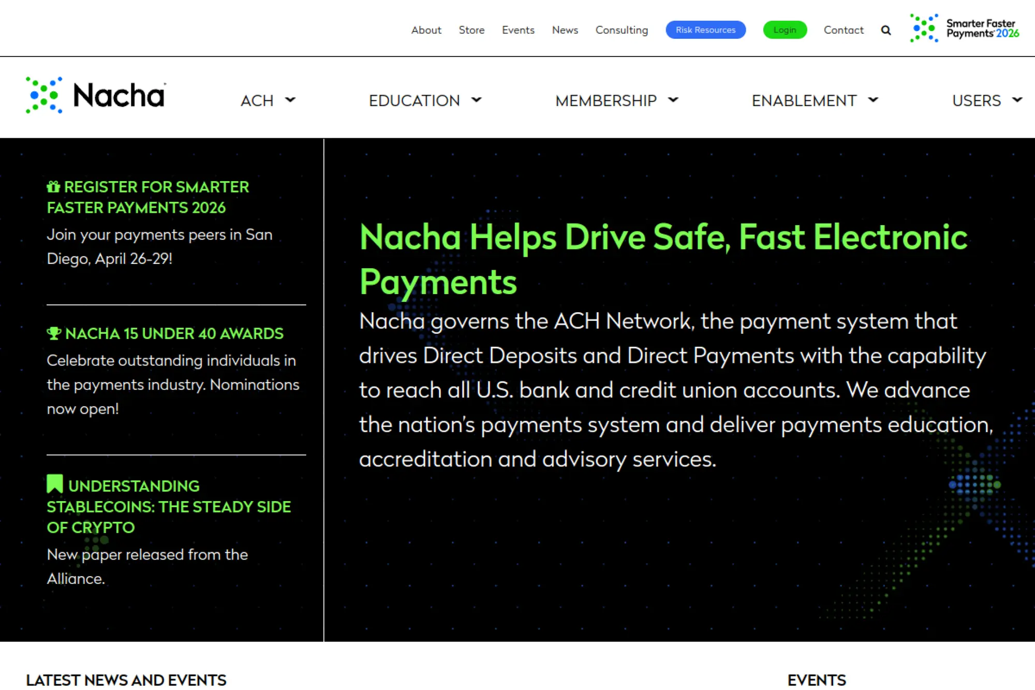The image size is (1035, 690).
Task: Click the Nacha logo
Action: (x=96, y=95)
